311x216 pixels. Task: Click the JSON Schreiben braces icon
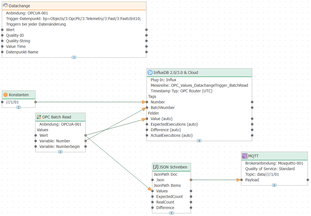[x=155, y=167]
